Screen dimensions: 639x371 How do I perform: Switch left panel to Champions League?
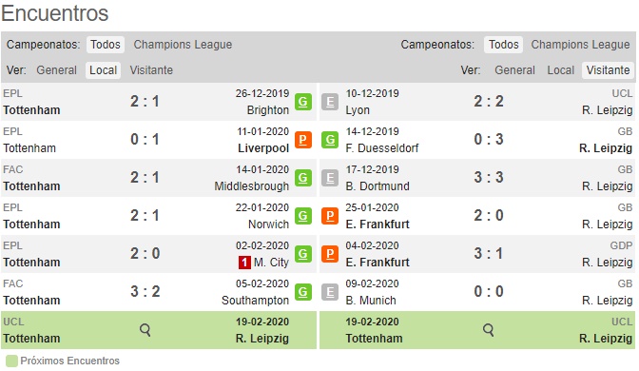(x=183, y=45)
